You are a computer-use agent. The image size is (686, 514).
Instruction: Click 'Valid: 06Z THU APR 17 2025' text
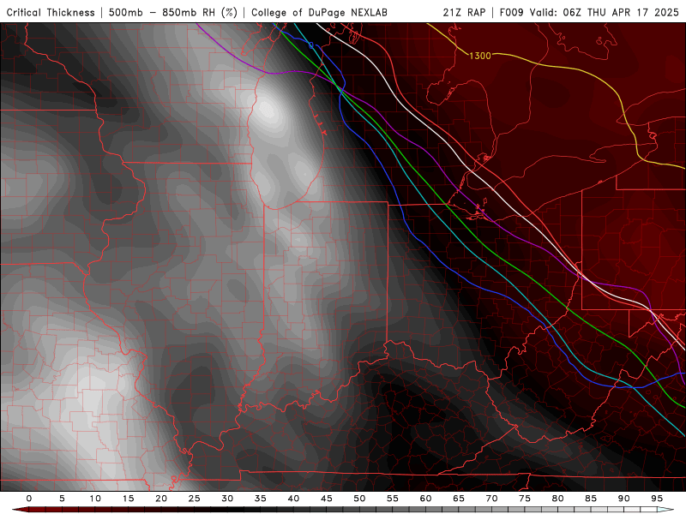(x=605, y=12)
